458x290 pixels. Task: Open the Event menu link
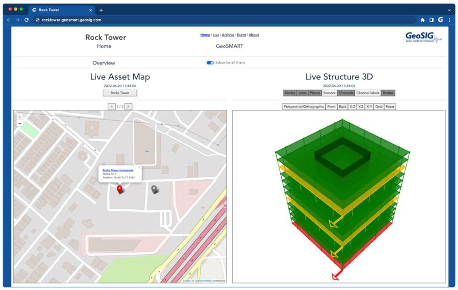coord(241,35)
